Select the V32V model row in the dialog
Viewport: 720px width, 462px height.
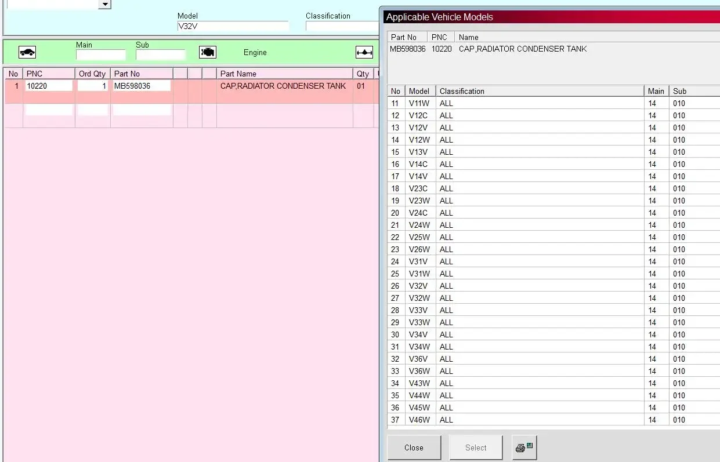click(x=553, y=286)
